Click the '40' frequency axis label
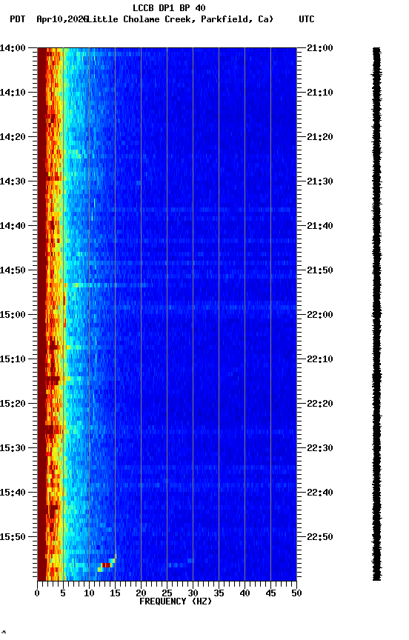 [245, 593]
